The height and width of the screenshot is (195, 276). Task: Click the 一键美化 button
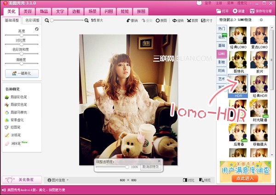pyautogui.click(x=22, y=74)
